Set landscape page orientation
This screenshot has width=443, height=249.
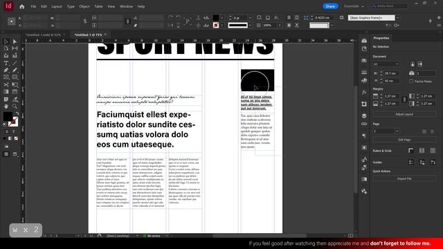coord(420,64)
